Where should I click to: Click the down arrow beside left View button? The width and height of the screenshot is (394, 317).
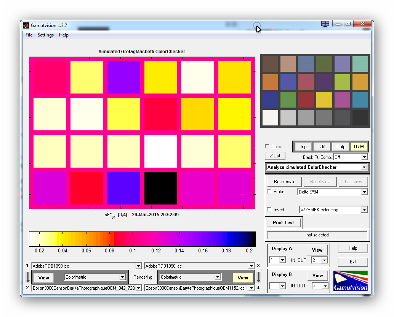point(27,277)
